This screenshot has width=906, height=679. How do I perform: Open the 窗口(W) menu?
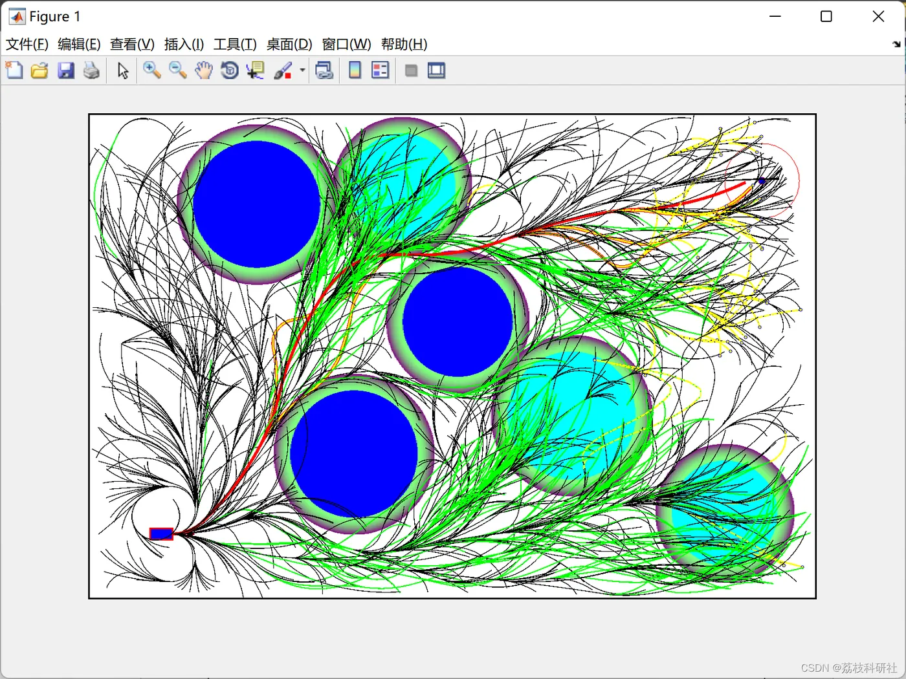click(346, 44)
